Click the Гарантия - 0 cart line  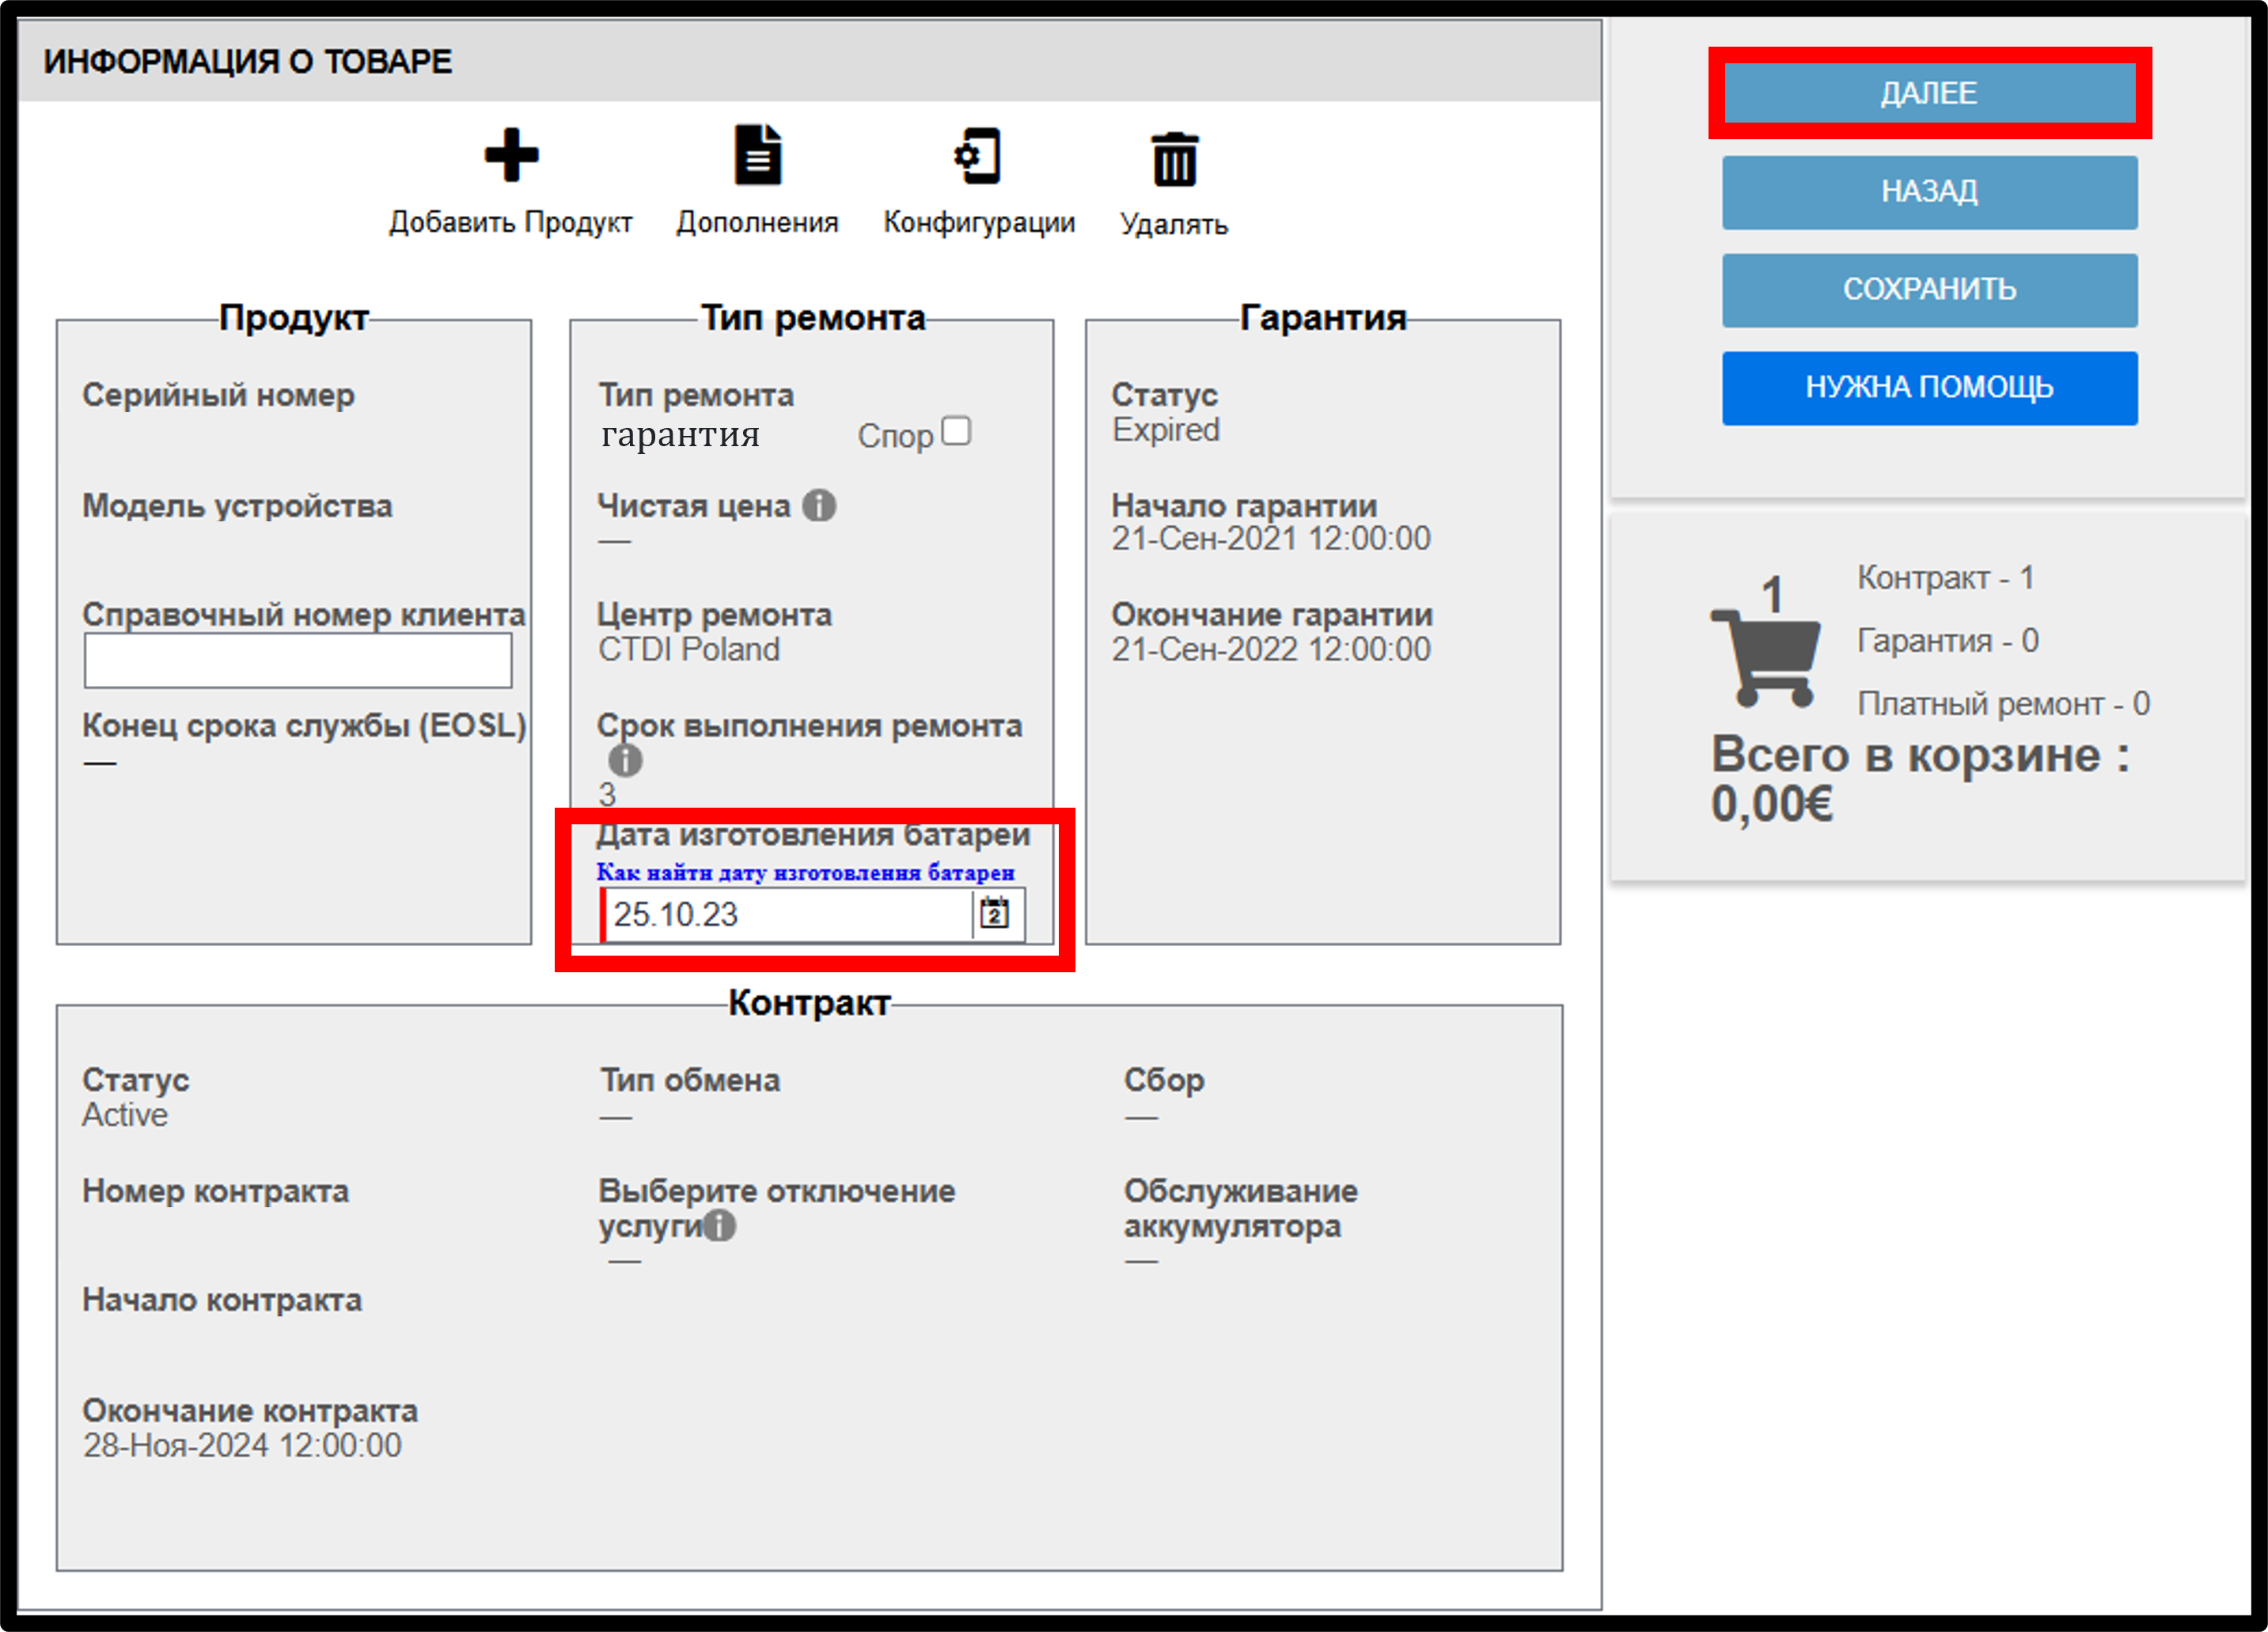coord(1948,641)
